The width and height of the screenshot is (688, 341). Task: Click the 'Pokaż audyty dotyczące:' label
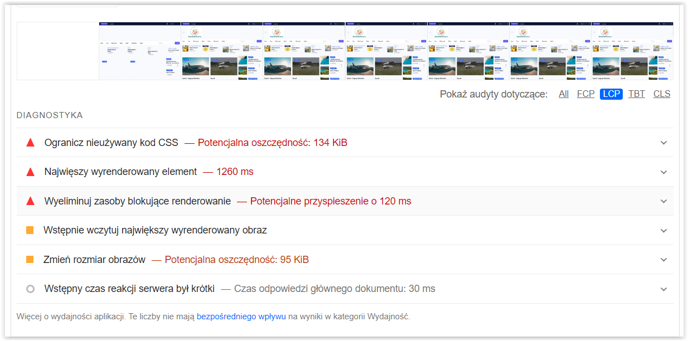pyautogui.click(x=494, y=94)
